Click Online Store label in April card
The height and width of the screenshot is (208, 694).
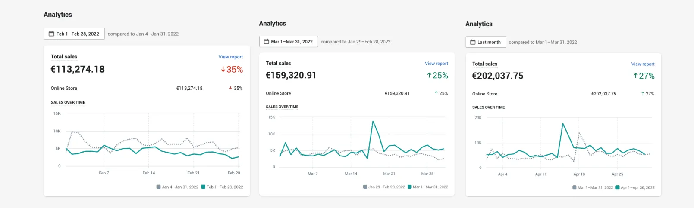485,94
